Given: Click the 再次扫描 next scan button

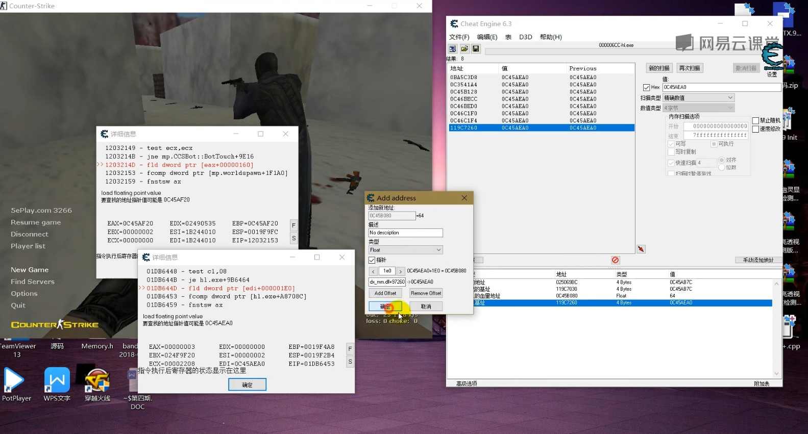Looking at the screenshot, I should click(x=690, y=68).
